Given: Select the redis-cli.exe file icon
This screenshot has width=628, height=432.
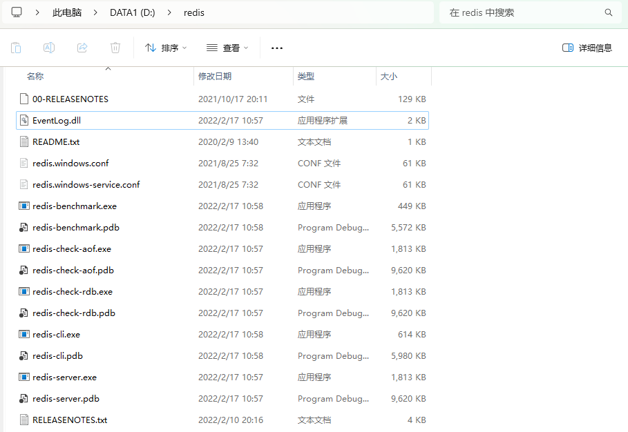Looking at the screenshot, I should 24,335.
